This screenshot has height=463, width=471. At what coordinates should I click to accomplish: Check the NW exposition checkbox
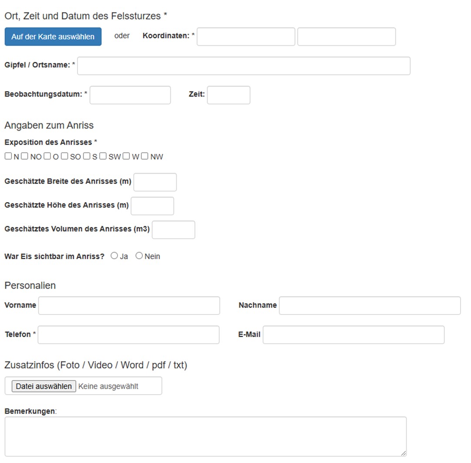click(x=145, y=156)
